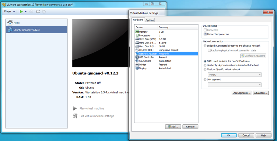Toggle Connect at power on checkbox

click(205, 34)
